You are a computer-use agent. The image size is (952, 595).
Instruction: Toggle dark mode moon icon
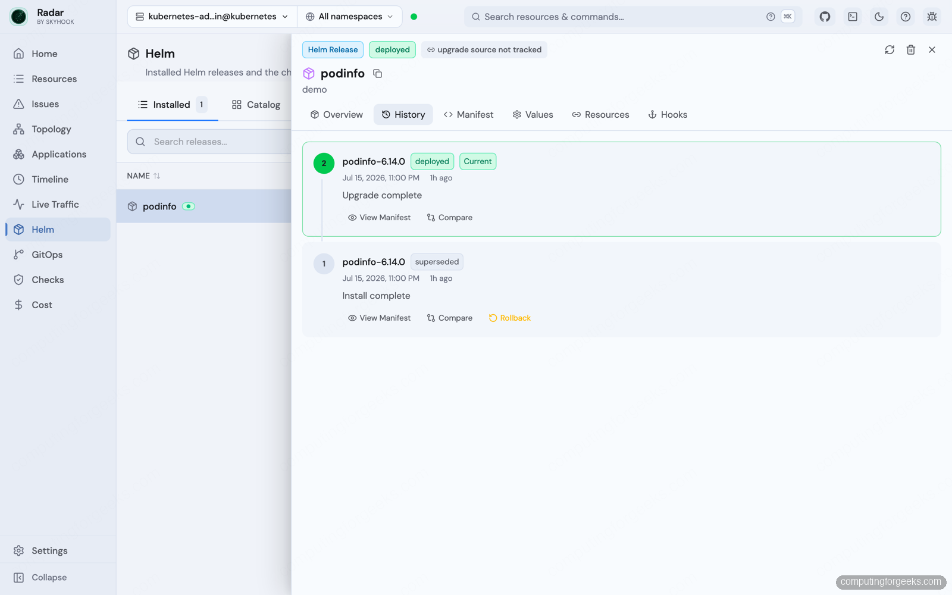pyautogui.click(x=879, y=17)
